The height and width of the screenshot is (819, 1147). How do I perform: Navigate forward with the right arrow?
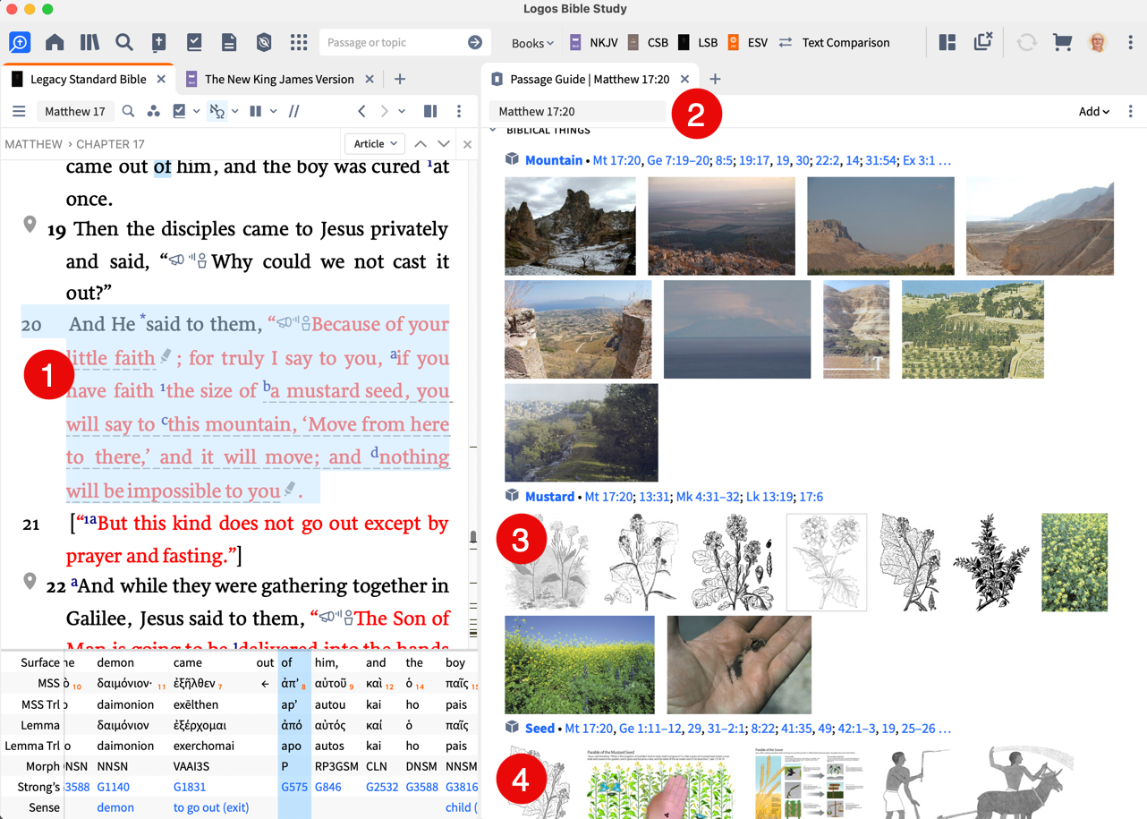coord(384,112)
